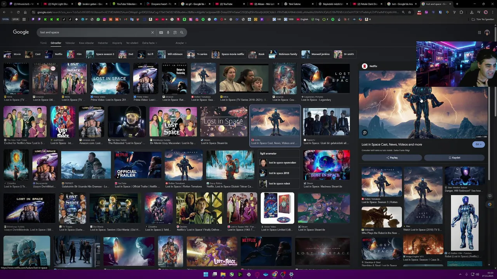497x279 pixels.
Task: Open the Netflix source link in preview panel
Action: tap(370, 66)
